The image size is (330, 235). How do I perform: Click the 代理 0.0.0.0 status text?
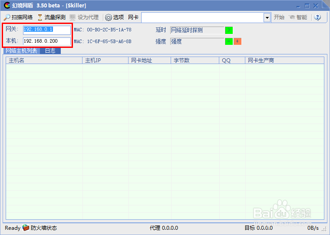(x=164, y=228)
